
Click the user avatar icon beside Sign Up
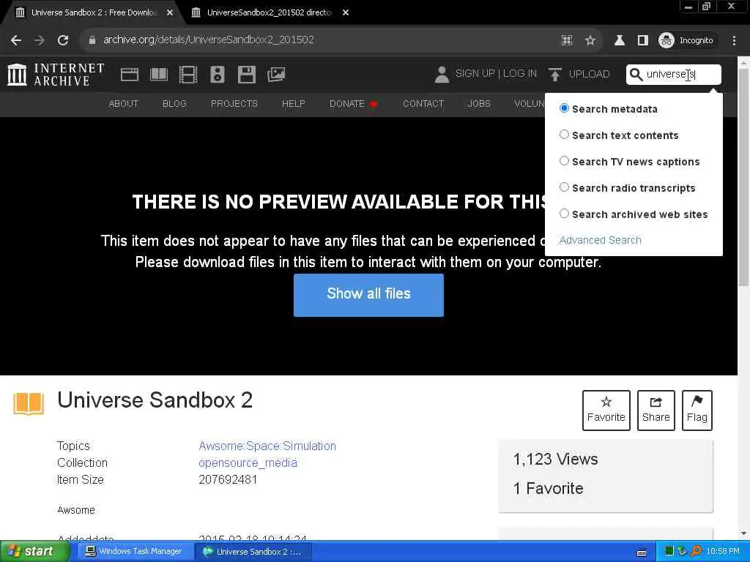(442, 75)
